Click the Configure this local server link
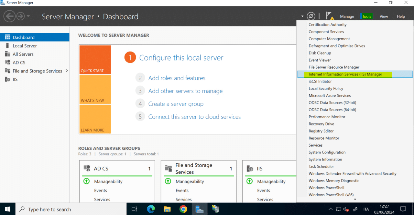The height and width of the screenshot is (215, 414). point(181,58)
